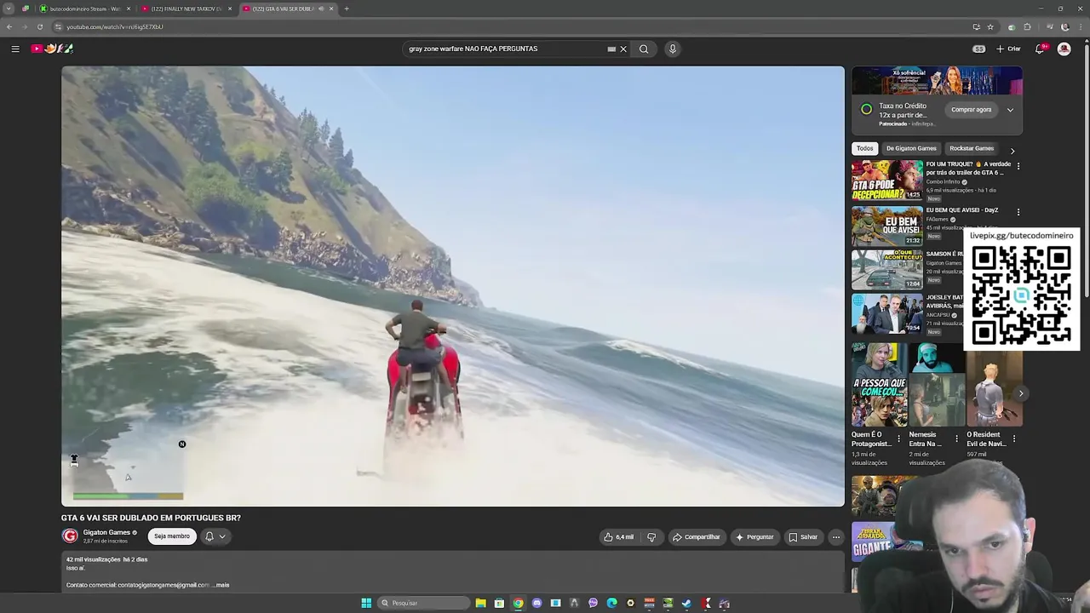Bookmark the page with the star
The image size is (1090, 613).
(990, 26)
